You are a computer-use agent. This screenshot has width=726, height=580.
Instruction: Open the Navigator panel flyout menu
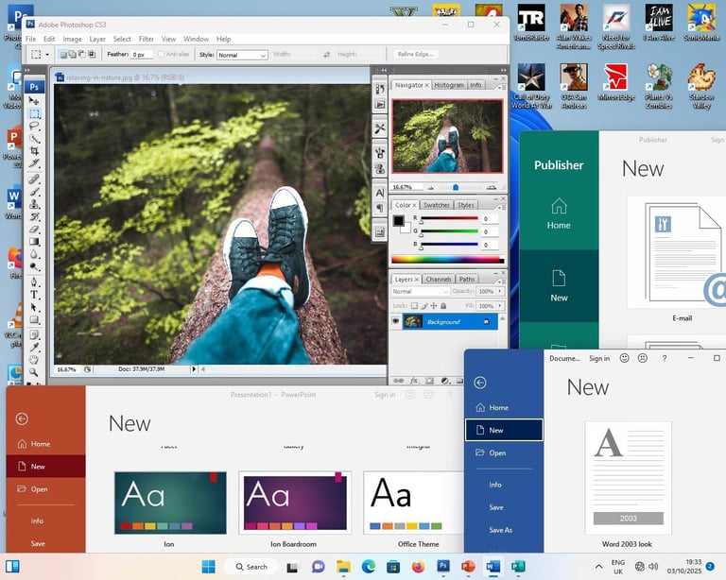(502, 87)
